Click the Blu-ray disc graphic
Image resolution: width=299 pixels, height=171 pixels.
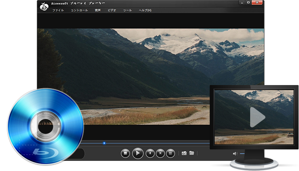point(46,126)
